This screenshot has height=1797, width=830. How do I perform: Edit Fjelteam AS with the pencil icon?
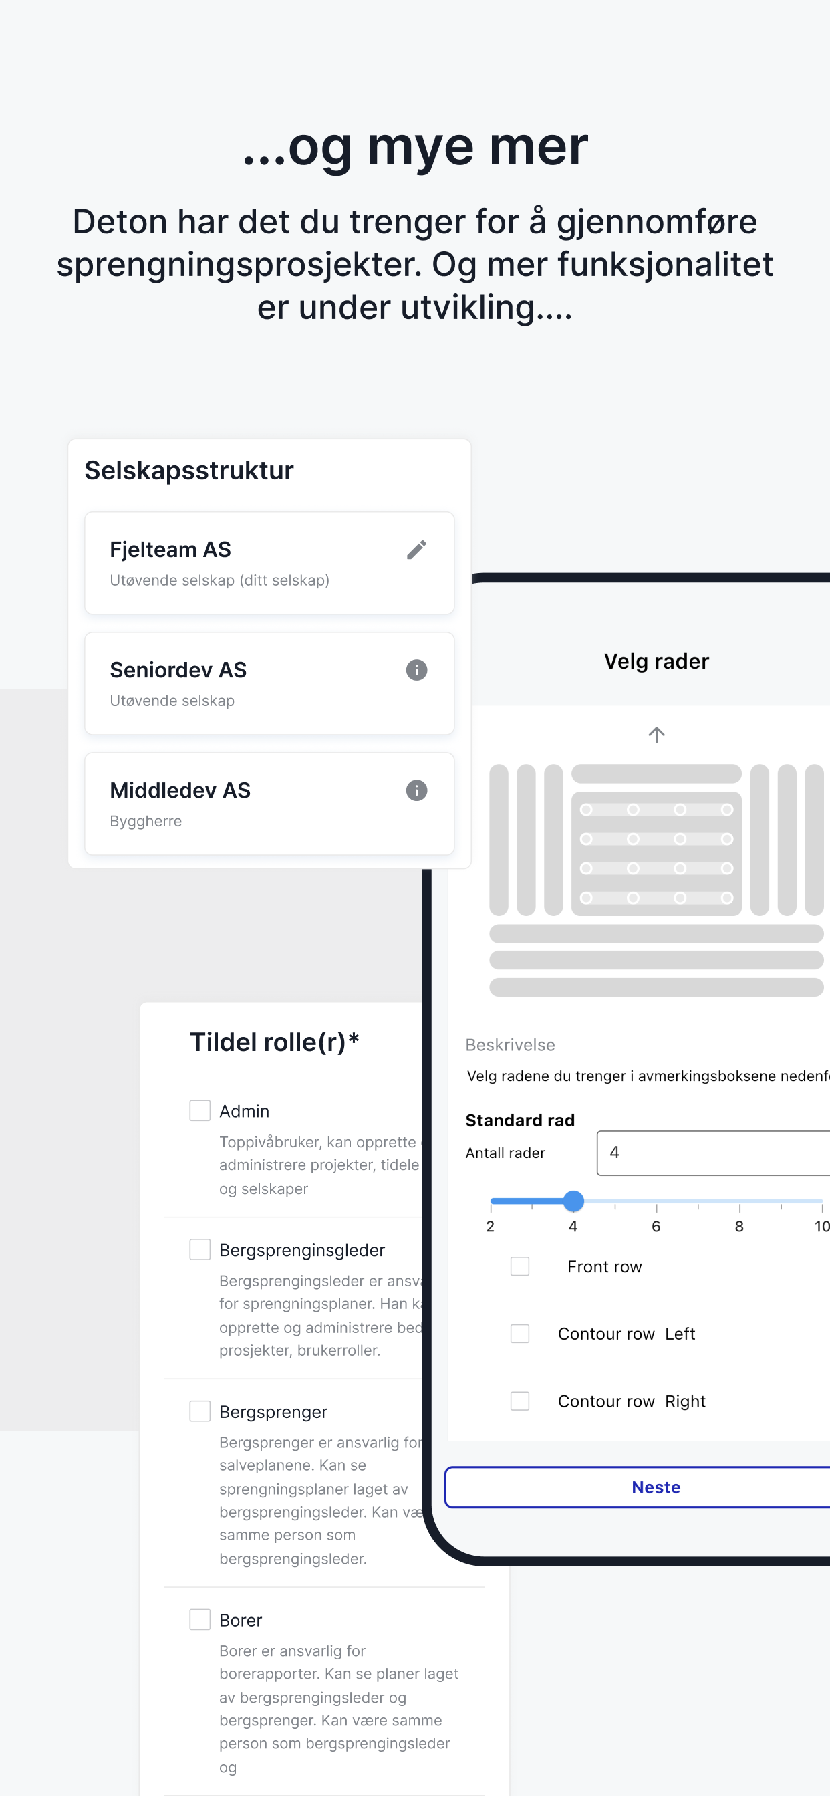click(x=416, y=550)
